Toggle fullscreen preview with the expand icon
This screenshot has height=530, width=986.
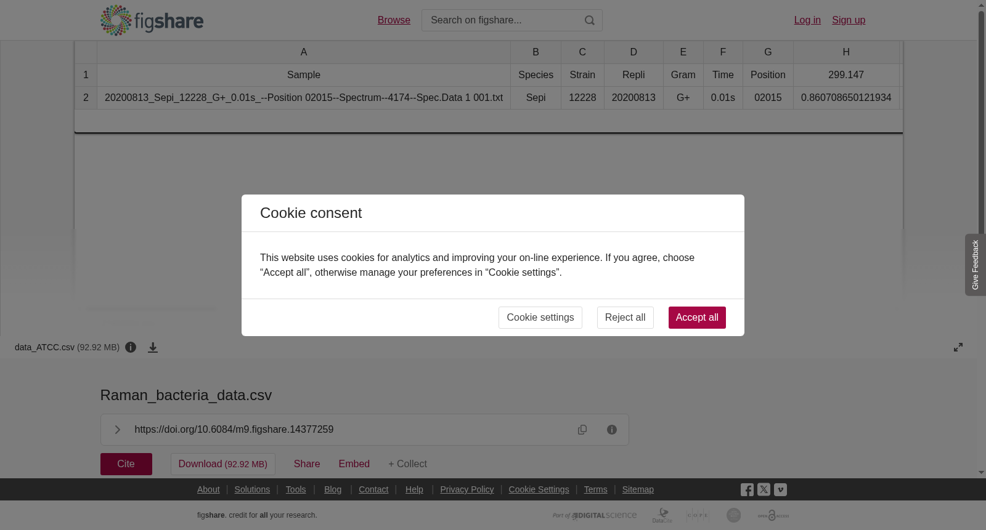[958, 347]
